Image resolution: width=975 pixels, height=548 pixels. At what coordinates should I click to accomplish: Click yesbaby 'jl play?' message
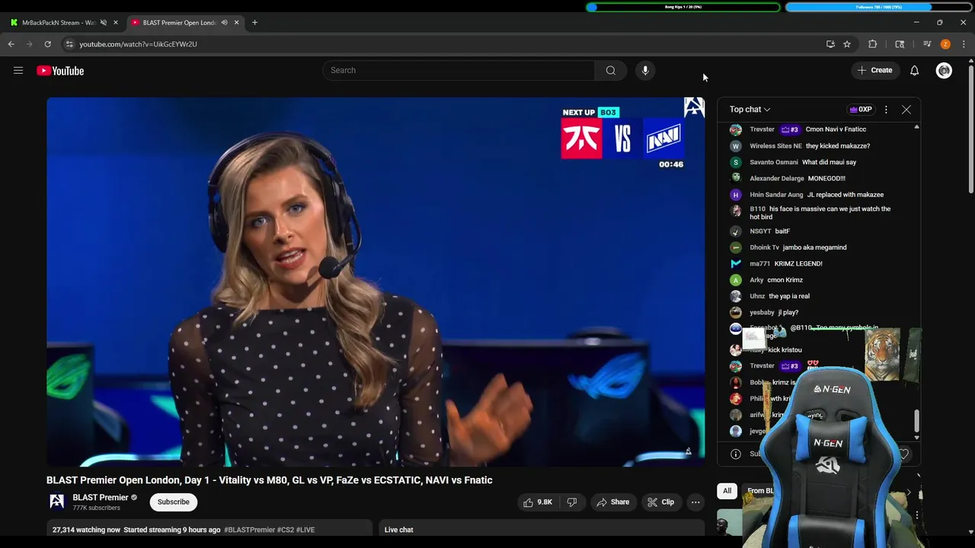click(x=788, y=313)
